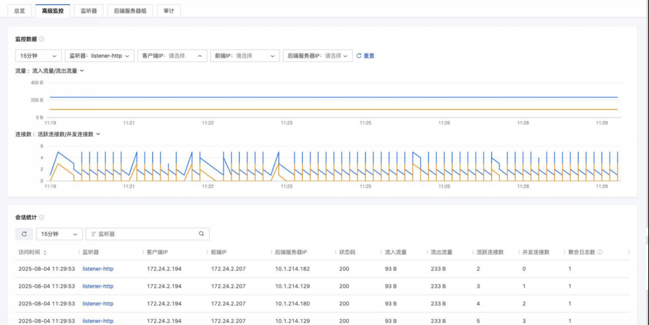This screenshot has height=325, width=649.
Task: Click 重置 to reset the monitoring filters
Action: (x=365, y=56)
